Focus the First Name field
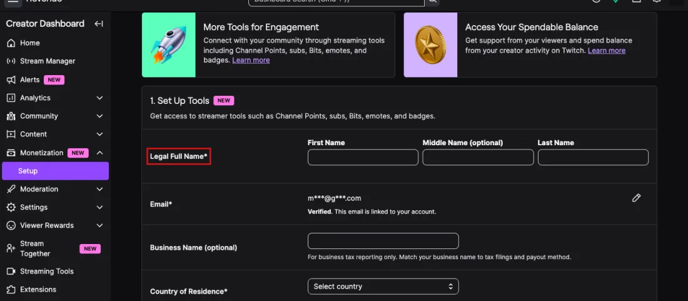The image size is (688, 301). (363, 157)
